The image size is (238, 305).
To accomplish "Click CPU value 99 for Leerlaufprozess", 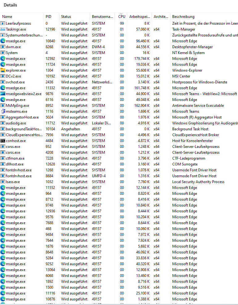I will [x=122, y=23].
